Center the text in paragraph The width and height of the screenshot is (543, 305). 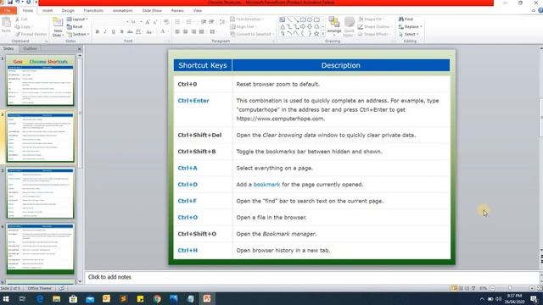click(185, 32)
